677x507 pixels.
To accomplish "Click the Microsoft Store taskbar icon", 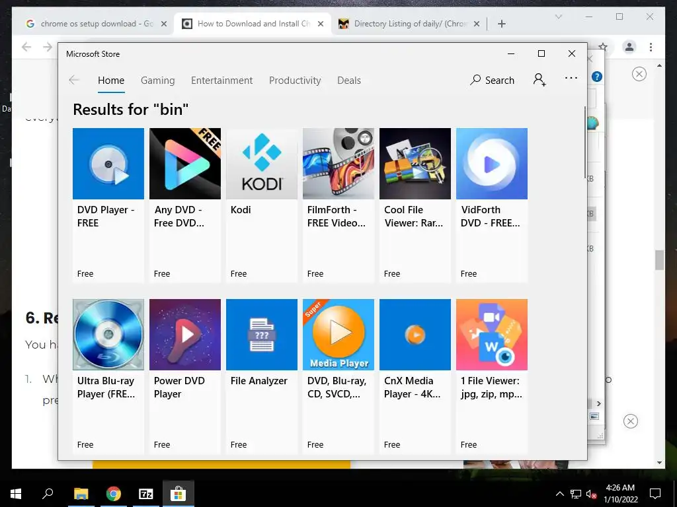I will pyautogui.click(x=178, y=494).
